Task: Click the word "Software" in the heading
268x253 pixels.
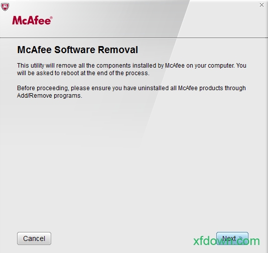Action: pyautogui.click(x=75, y=50)
